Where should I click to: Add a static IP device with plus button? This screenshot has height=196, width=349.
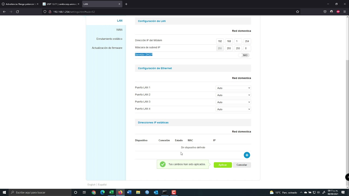click(247, 155)
